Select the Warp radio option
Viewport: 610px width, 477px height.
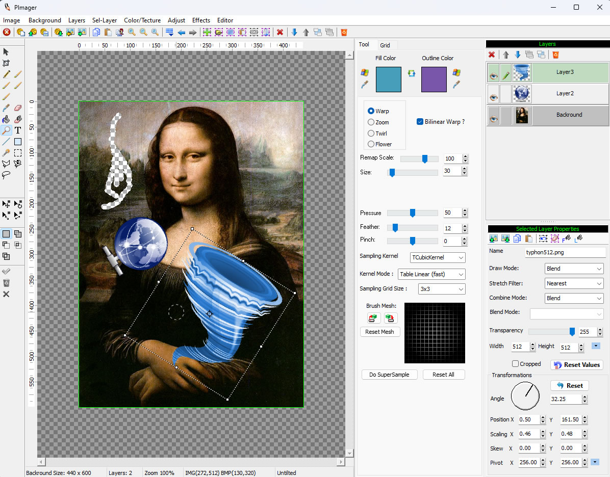pyautogui.click(x=371, y=111)
